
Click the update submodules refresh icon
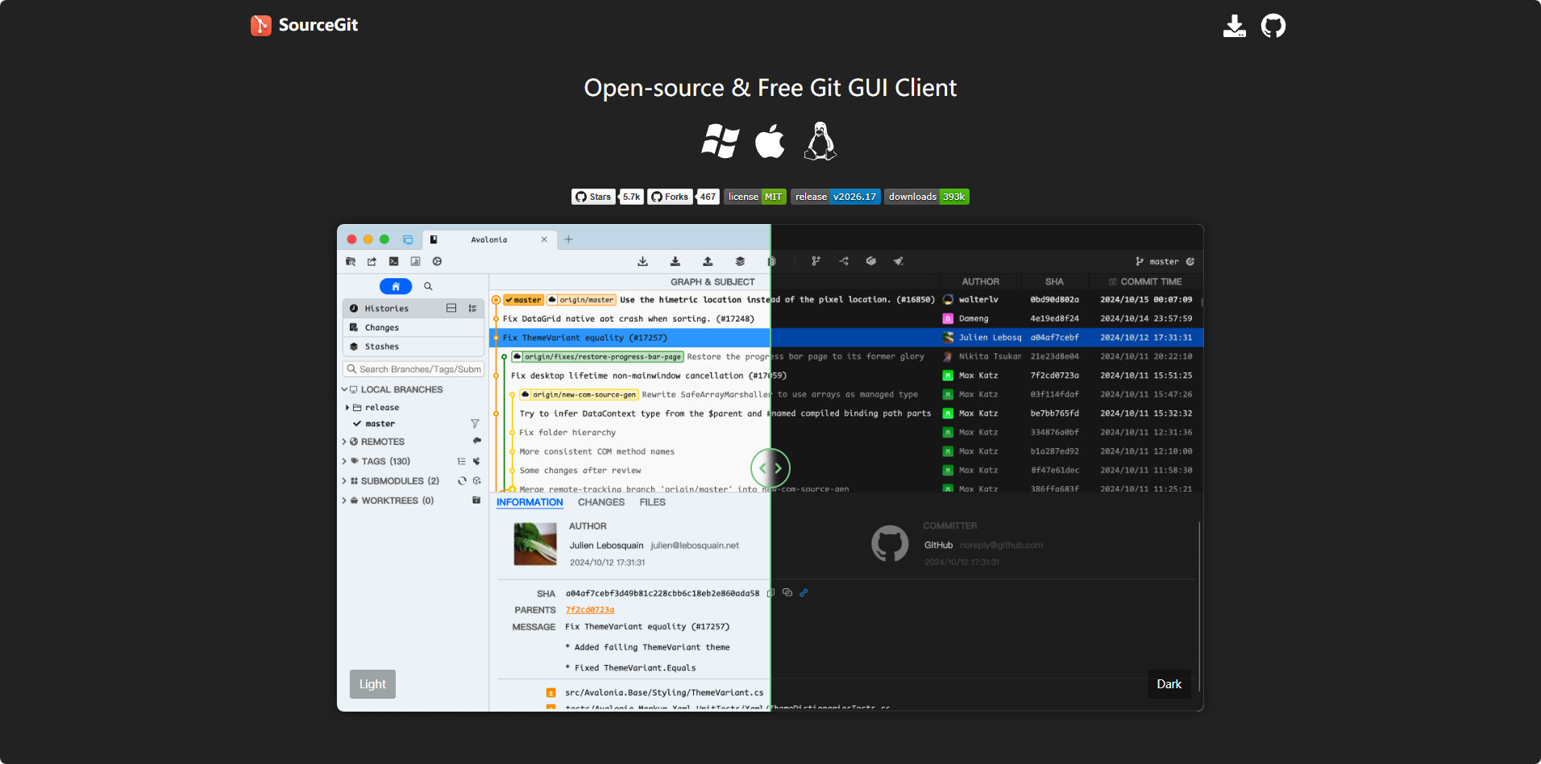462,481
